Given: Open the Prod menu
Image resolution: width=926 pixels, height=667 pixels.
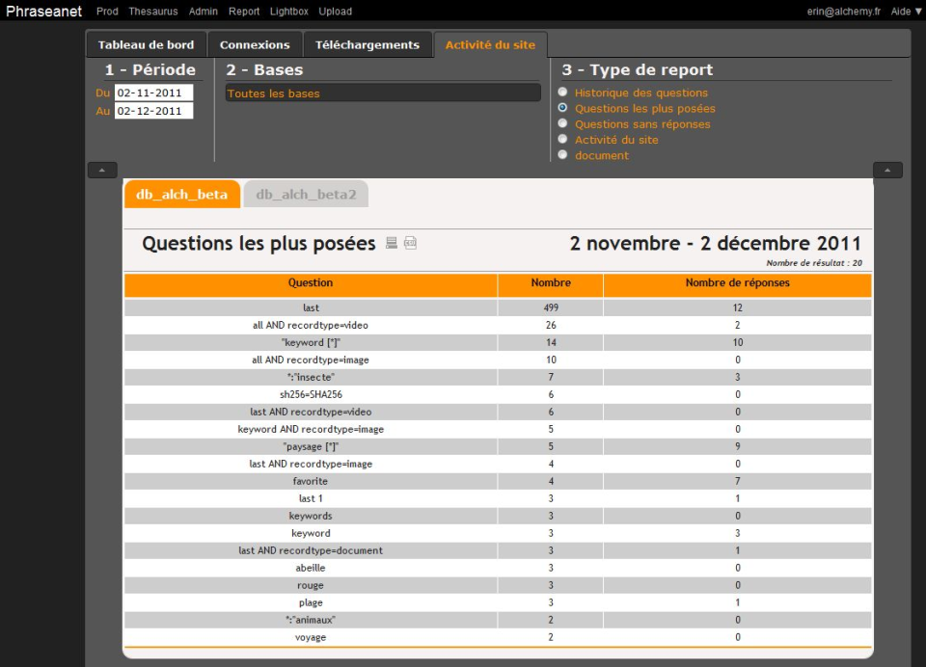Looking at the screenshot, I should click(x=107, y=11).
